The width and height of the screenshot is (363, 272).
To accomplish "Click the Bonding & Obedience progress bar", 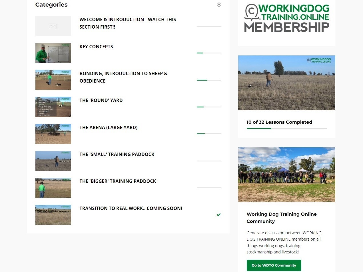I will 209,80.
